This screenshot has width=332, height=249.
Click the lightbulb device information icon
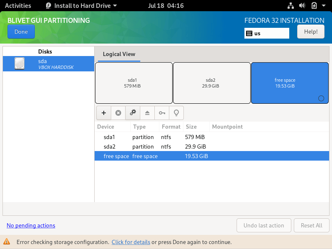(176, 113)
